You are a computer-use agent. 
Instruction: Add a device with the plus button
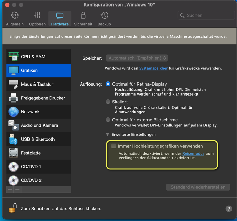click(x=10, y=189)
